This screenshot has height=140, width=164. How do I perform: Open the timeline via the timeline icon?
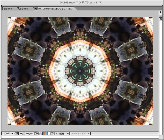click(161, 16)
